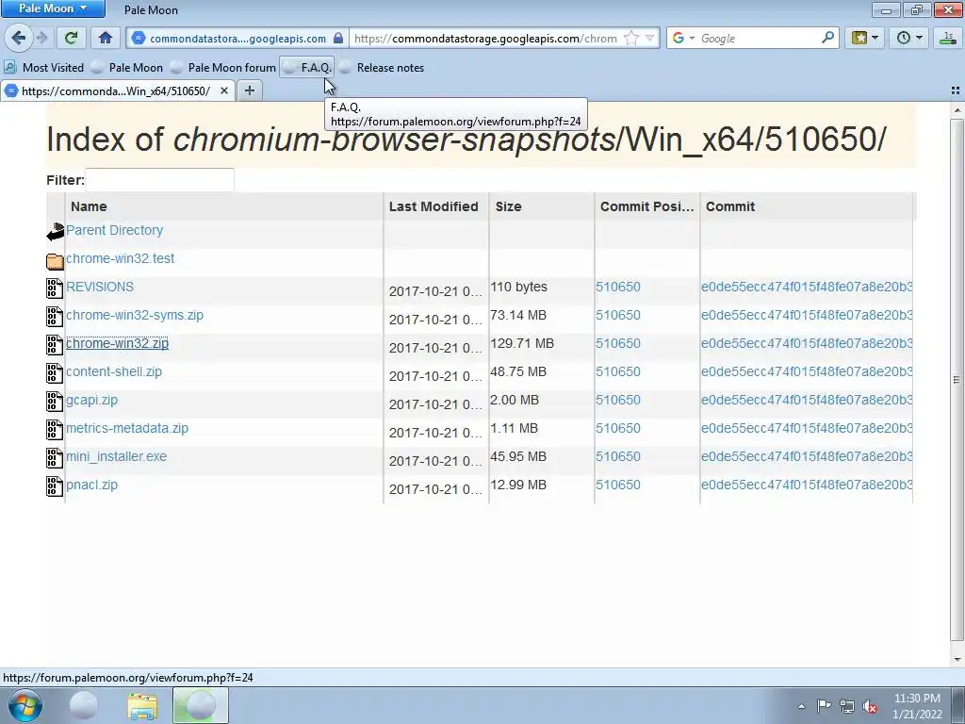
Task: Download chrome-win32-syms.zip
Action: 134,315
